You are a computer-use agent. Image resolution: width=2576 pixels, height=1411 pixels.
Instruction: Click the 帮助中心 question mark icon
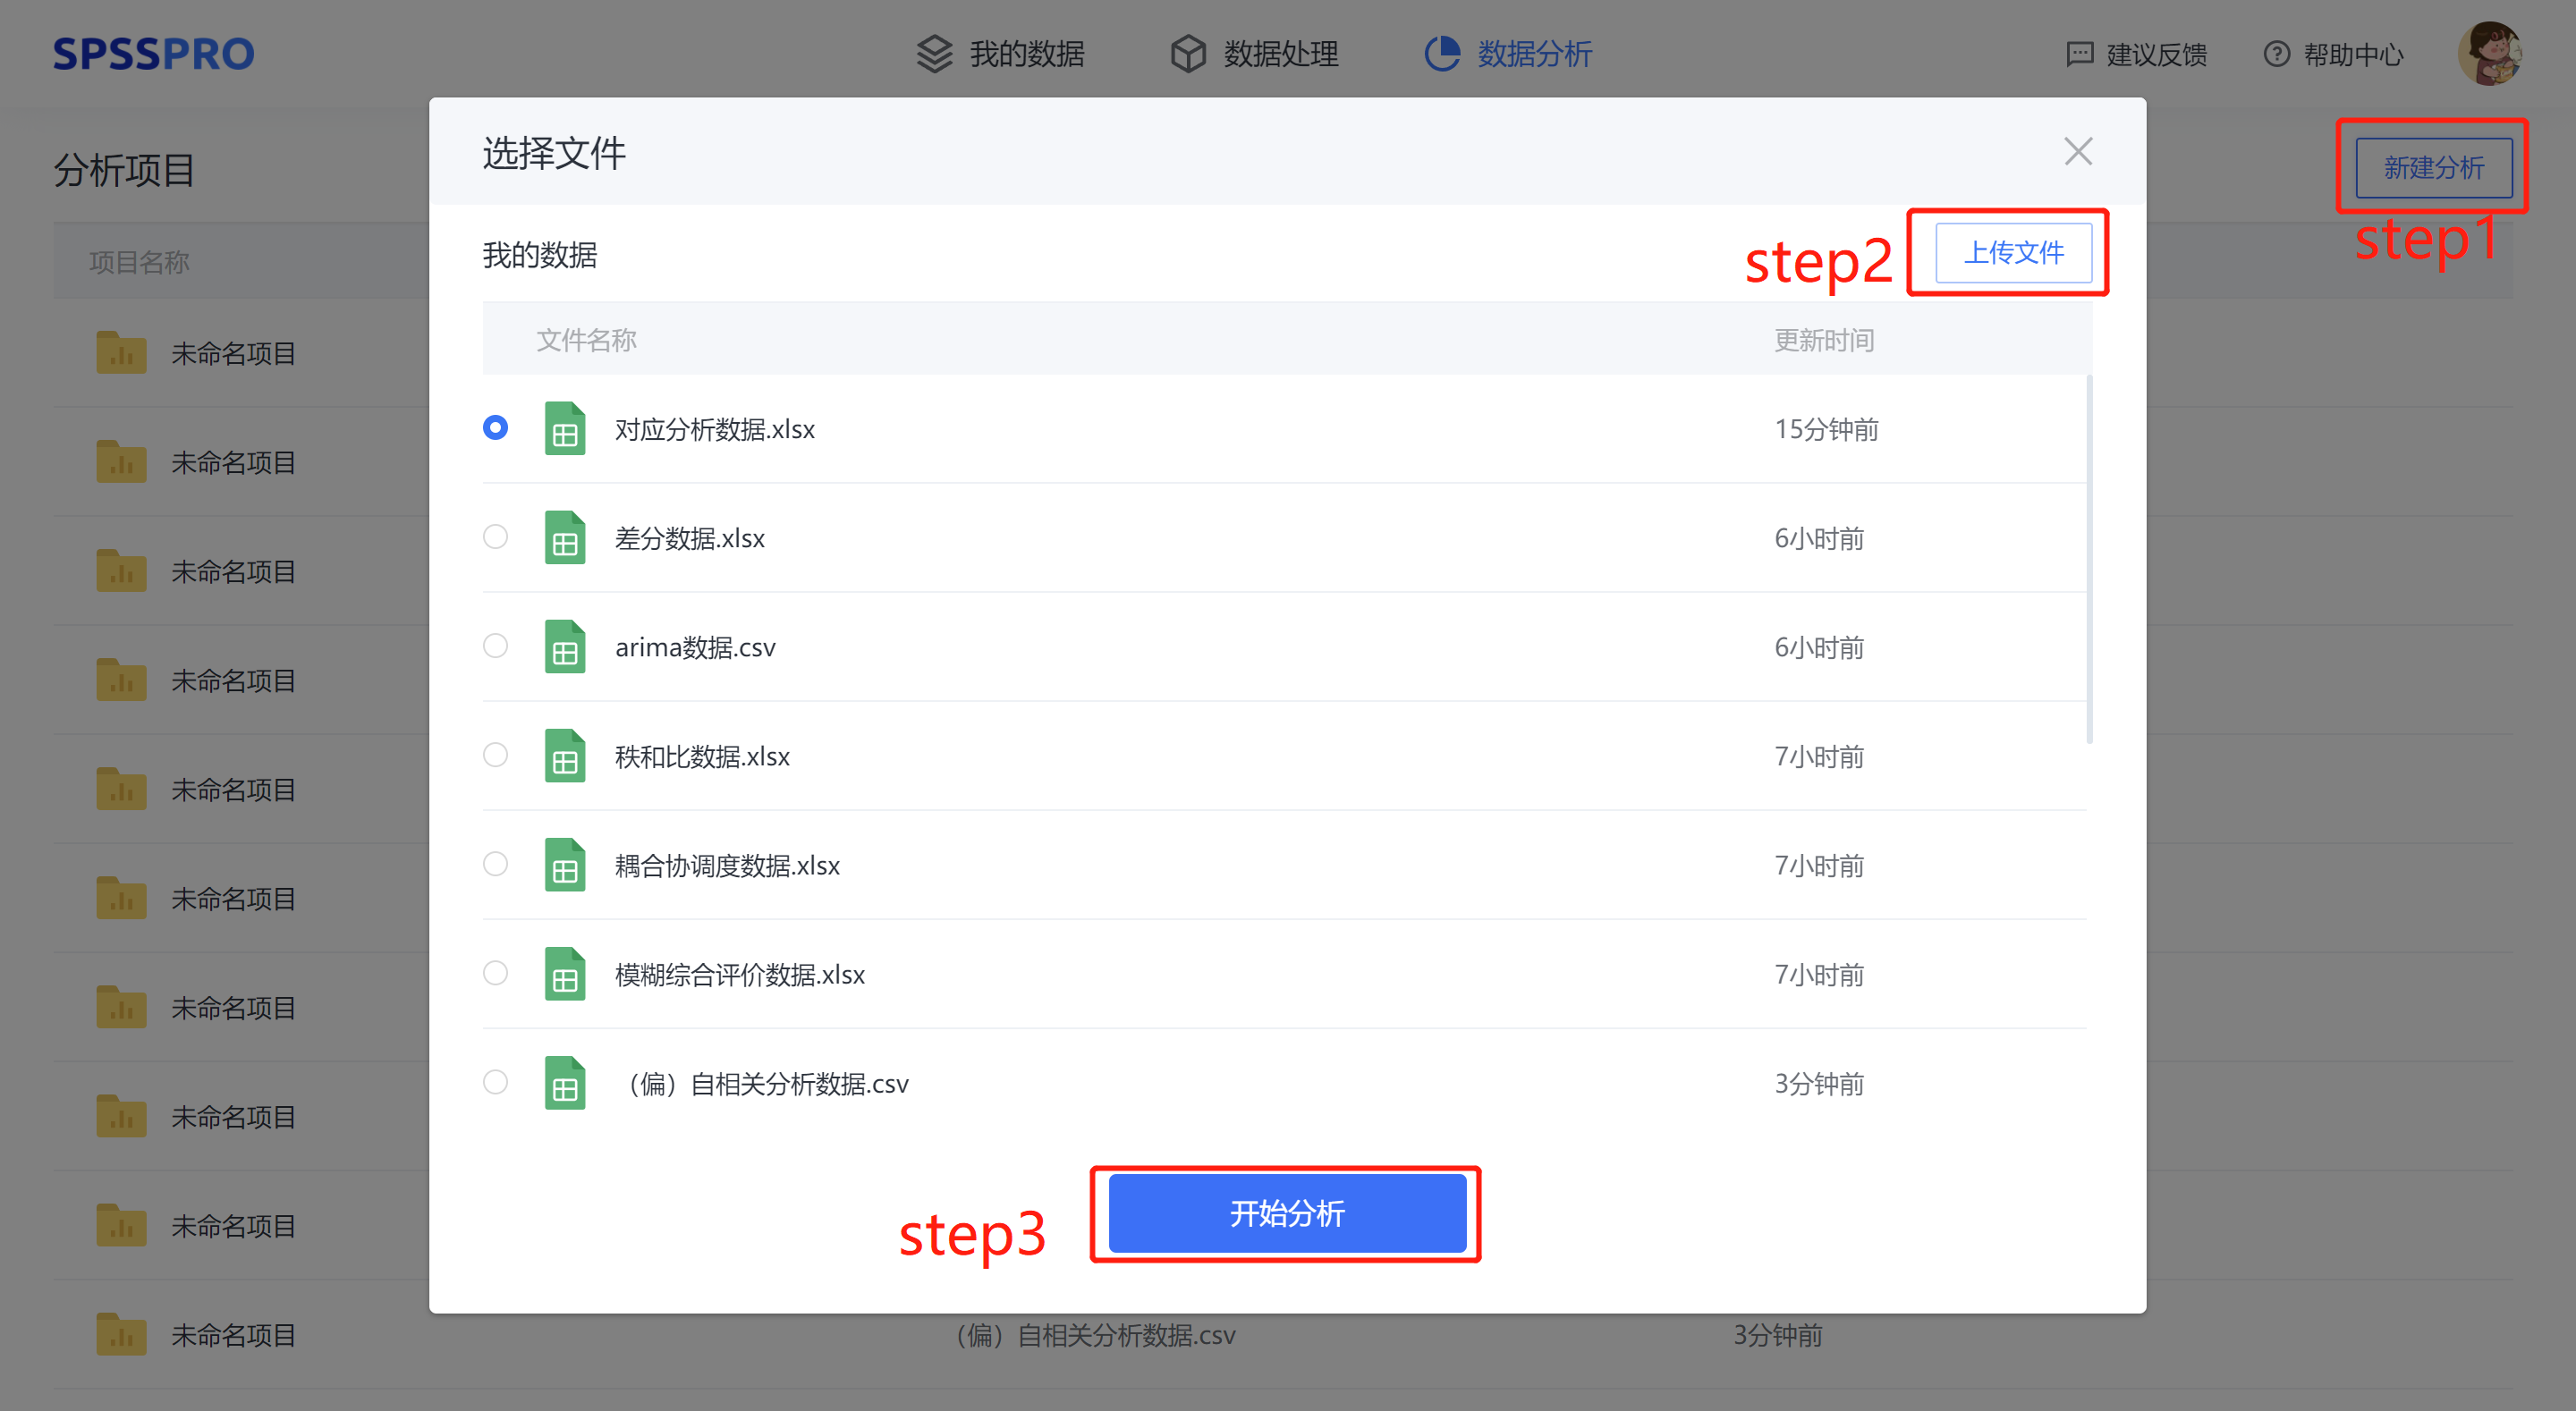(2276, 54)
